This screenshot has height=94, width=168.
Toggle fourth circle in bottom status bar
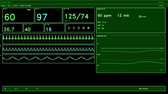coord(37,89)
